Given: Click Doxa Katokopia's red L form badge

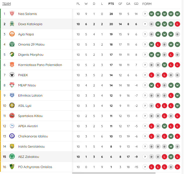Looking at the screenshot, I should 177,24.
